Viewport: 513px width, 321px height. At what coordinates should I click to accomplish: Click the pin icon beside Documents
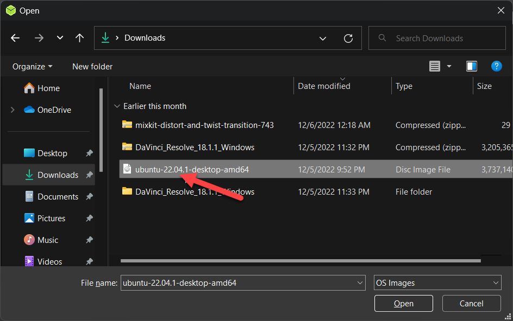point(89,197)
